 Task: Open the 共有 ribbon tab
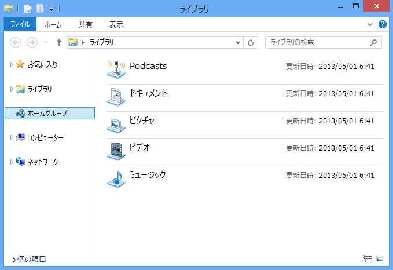[86, 24]
